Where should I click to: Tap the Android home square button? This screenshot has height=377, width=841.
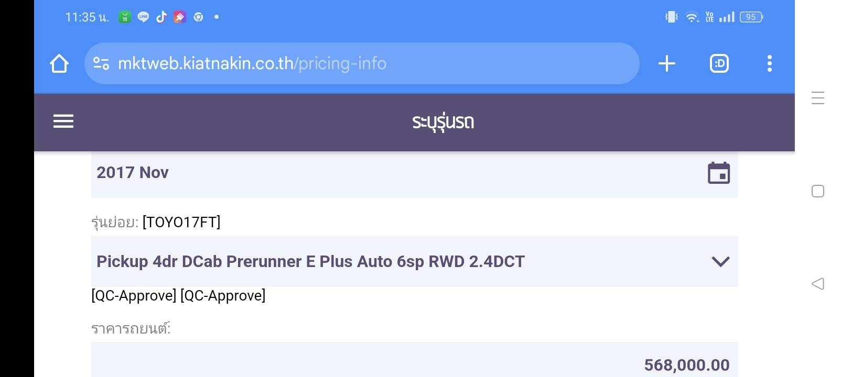pyautogui.click(x=817, y=191)
